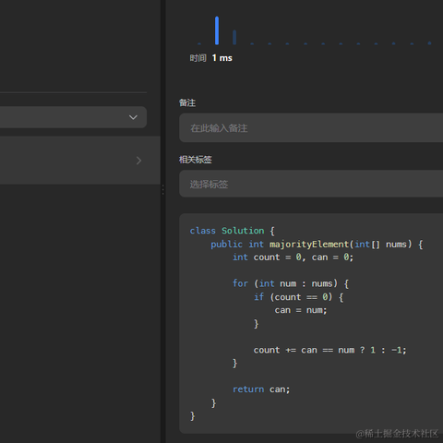The width and height of the screenshot is (443, 443).
Task: Click the 稀土掘金技术社区 watermark text
Action: 397,434
